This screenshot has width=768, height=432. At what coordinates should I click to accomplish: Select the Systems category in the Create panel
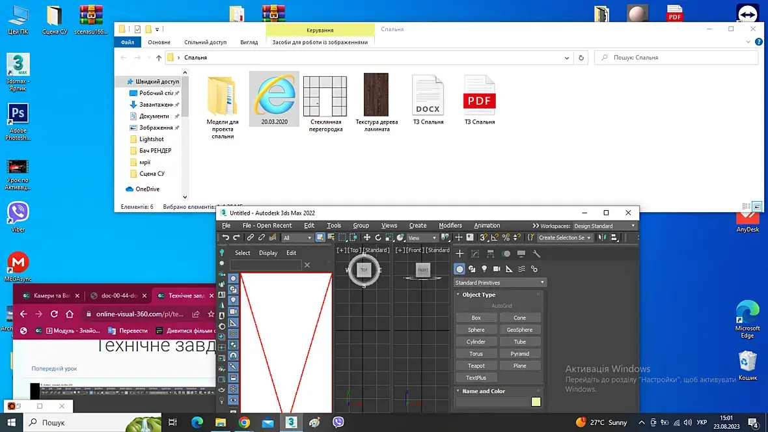pyautogui.click(x=534, y=269)
